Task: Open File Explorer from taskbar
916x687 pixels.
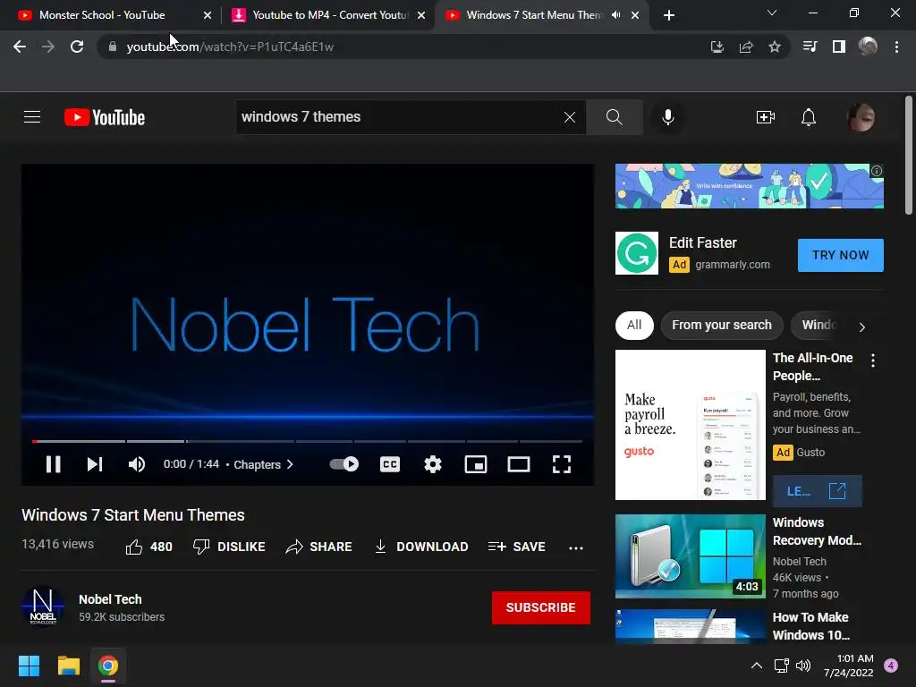Action: click(x=68, y=666)
